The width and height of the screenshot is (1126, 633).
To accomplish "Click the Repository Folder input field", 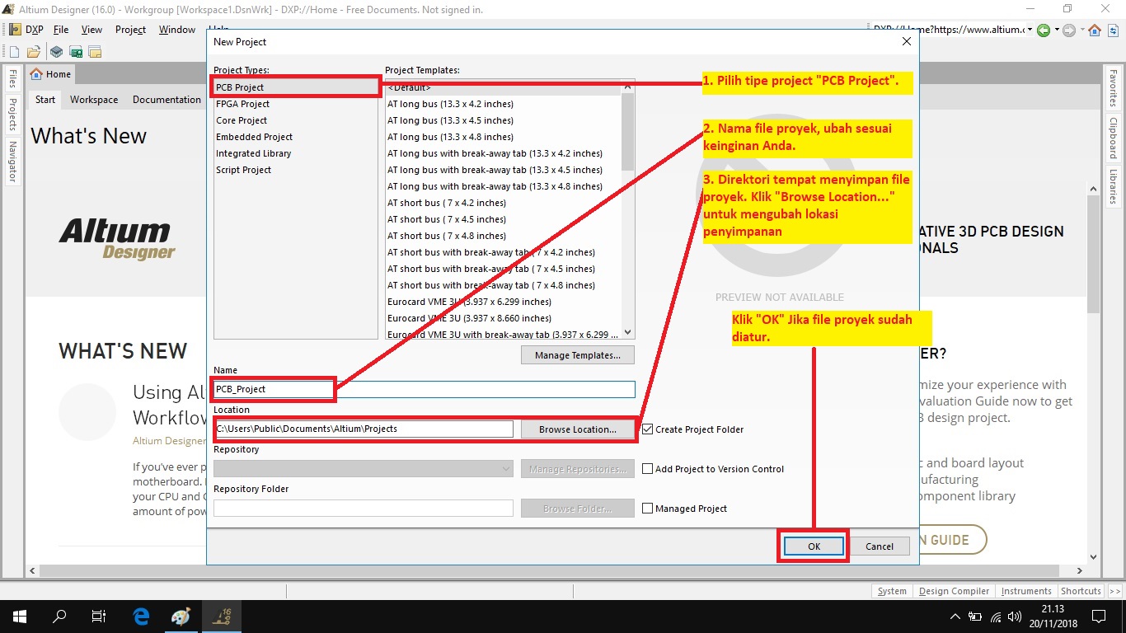I will 364,509.
